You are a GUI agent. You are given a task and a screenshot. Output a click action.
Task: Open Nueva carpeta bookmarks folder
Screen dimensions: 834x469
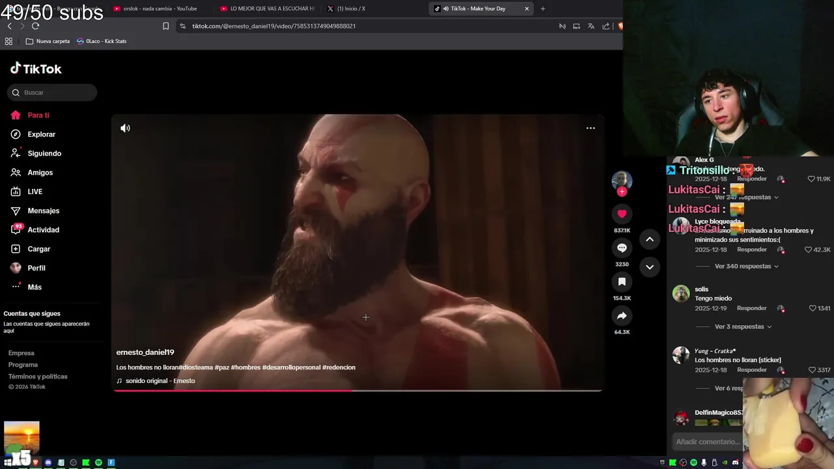(x=48, y=41)
